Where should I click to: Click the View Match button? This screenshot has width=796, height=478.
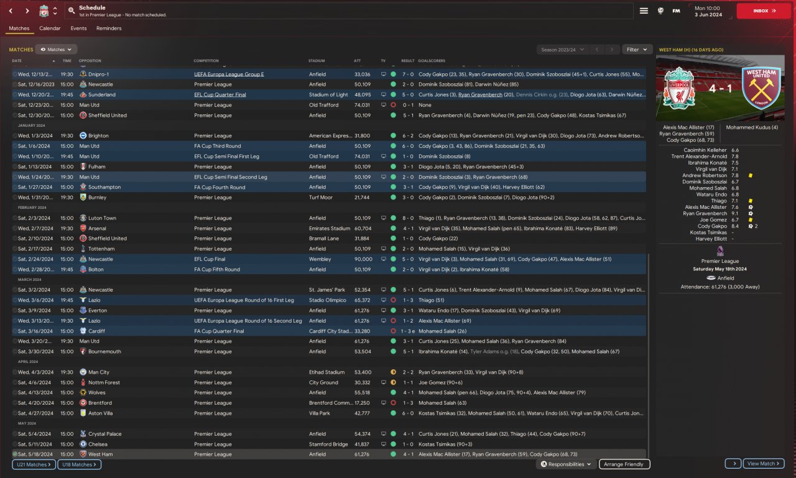pos(764,464)
